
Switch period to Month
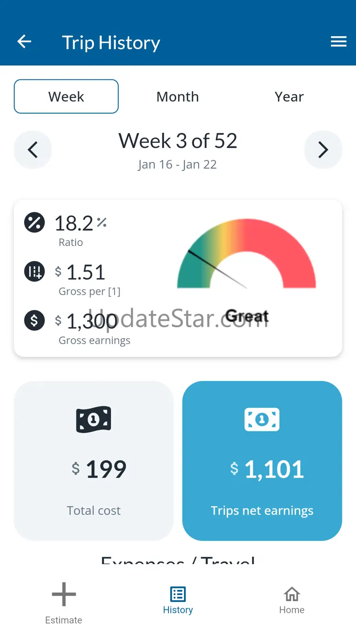(x=178, y=96)
